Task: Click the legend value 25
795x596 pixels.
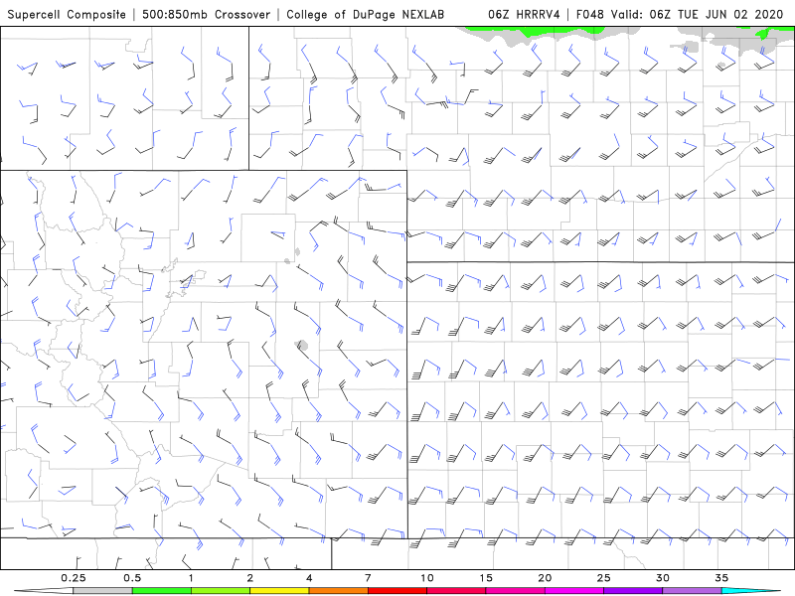Action: [604, 578]
